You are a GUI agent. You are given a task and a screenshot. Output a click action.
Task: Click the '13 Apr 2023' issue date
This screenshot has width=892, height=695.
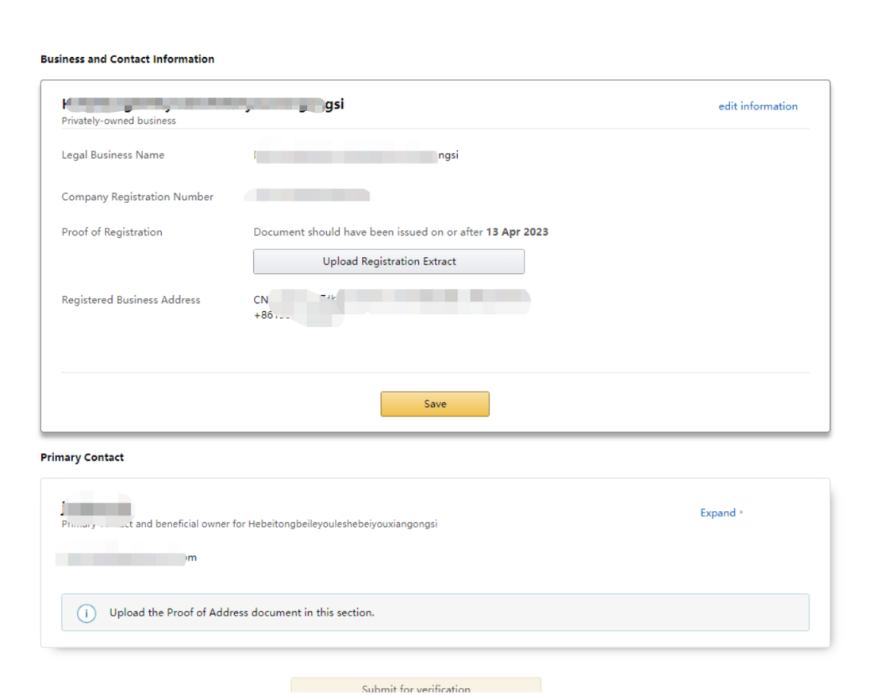(517, 232)
